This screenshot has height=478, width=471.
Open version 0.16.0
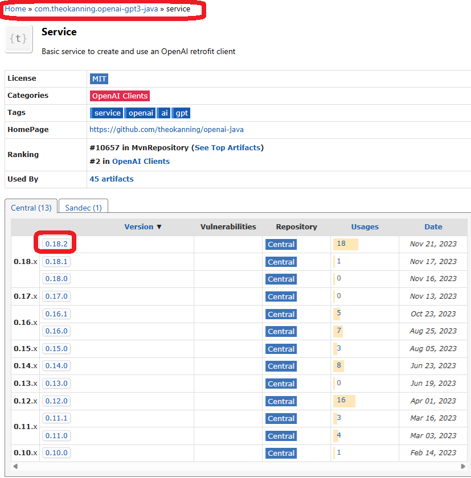(x=56, y=331)
